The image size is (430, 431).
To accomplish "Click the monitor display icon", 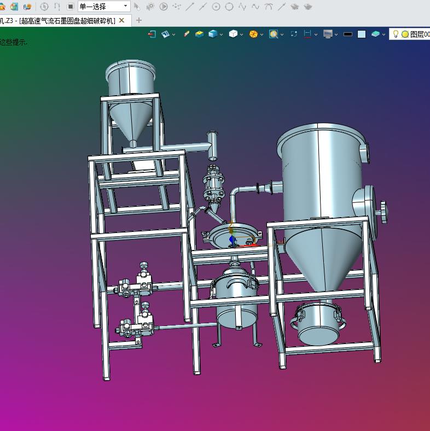I will coord(328,34).
